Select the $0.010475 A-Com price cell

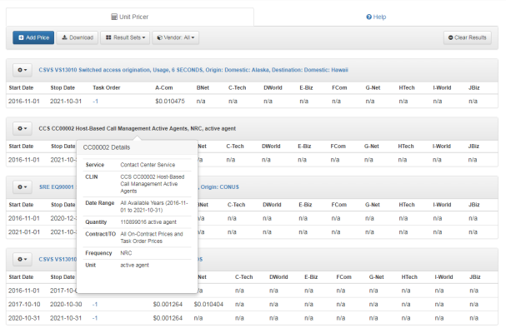tap(170, 101)
